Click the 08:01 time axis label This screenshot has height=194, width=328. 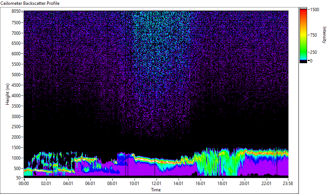[x=112, y=184]
